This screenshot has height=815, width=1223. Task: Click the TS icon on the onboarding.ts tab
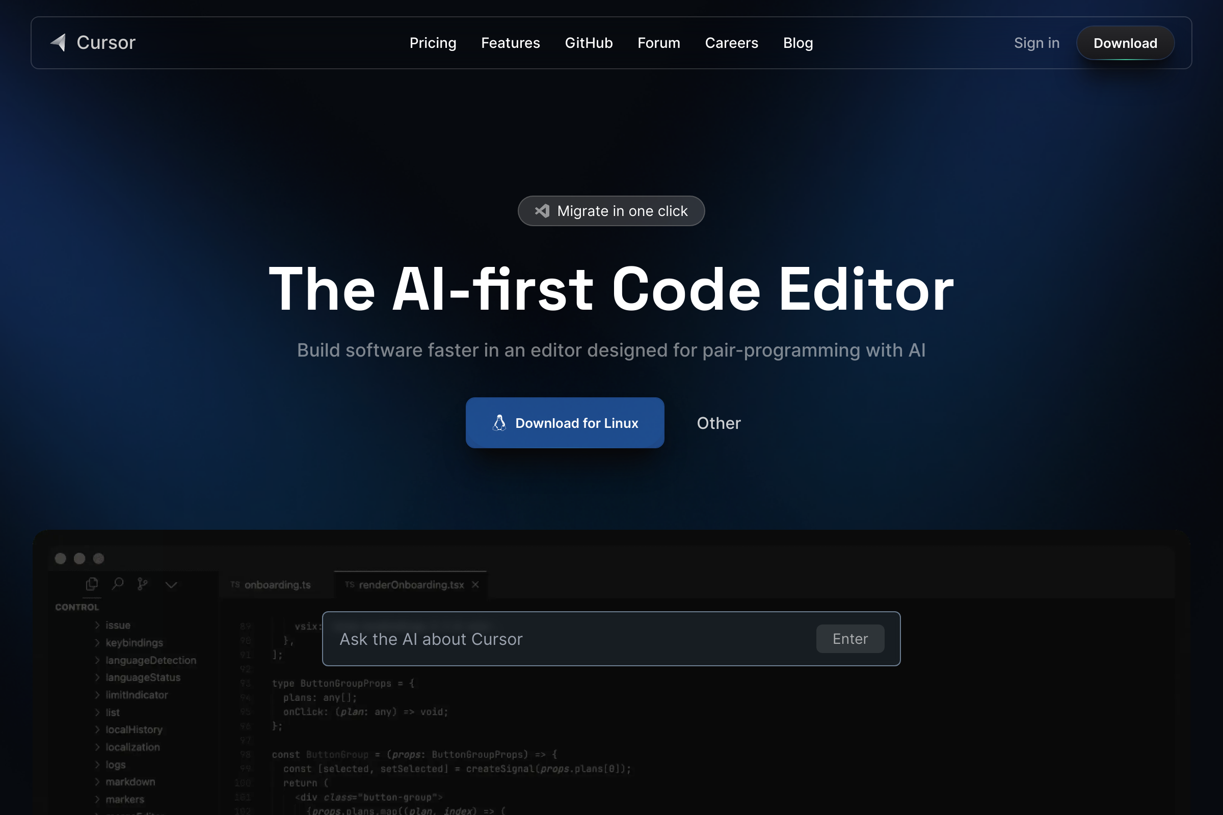(x=235, y=585)
